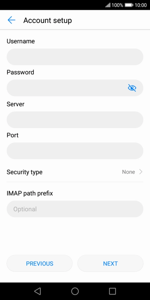Tap the signal strength icon

(108, 5)
